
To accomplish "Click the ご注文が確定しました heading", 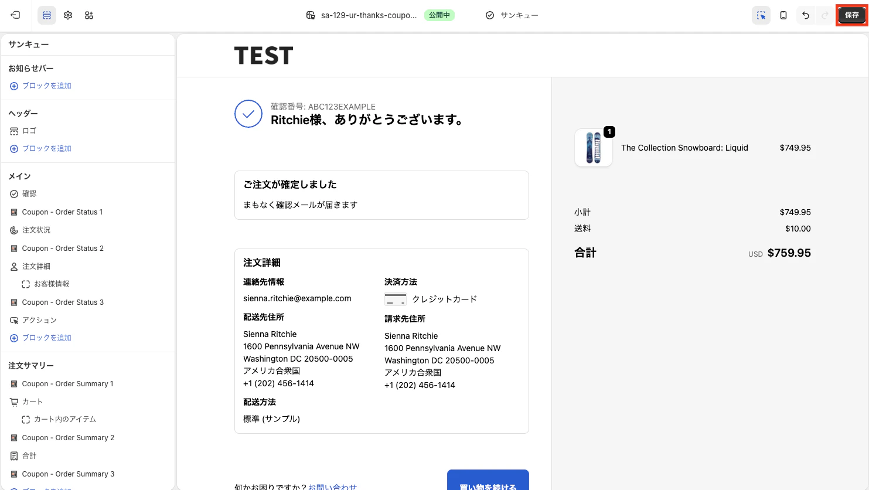I will (290, 185).
